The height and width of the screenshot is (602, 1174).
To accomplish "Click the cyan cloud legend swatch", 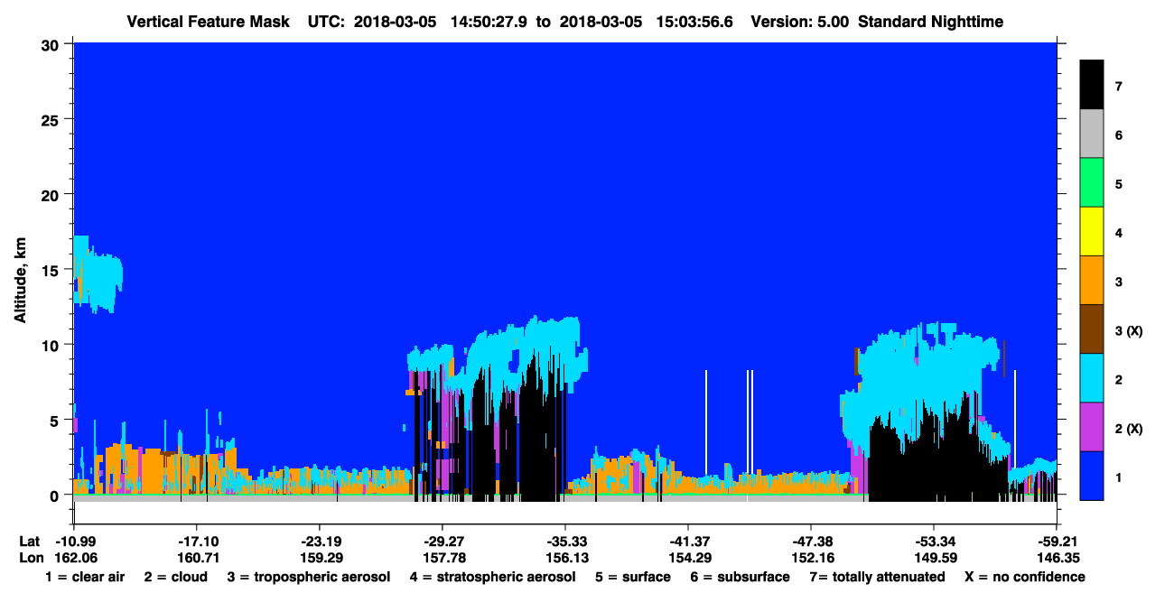I will tap(1091, 378).
